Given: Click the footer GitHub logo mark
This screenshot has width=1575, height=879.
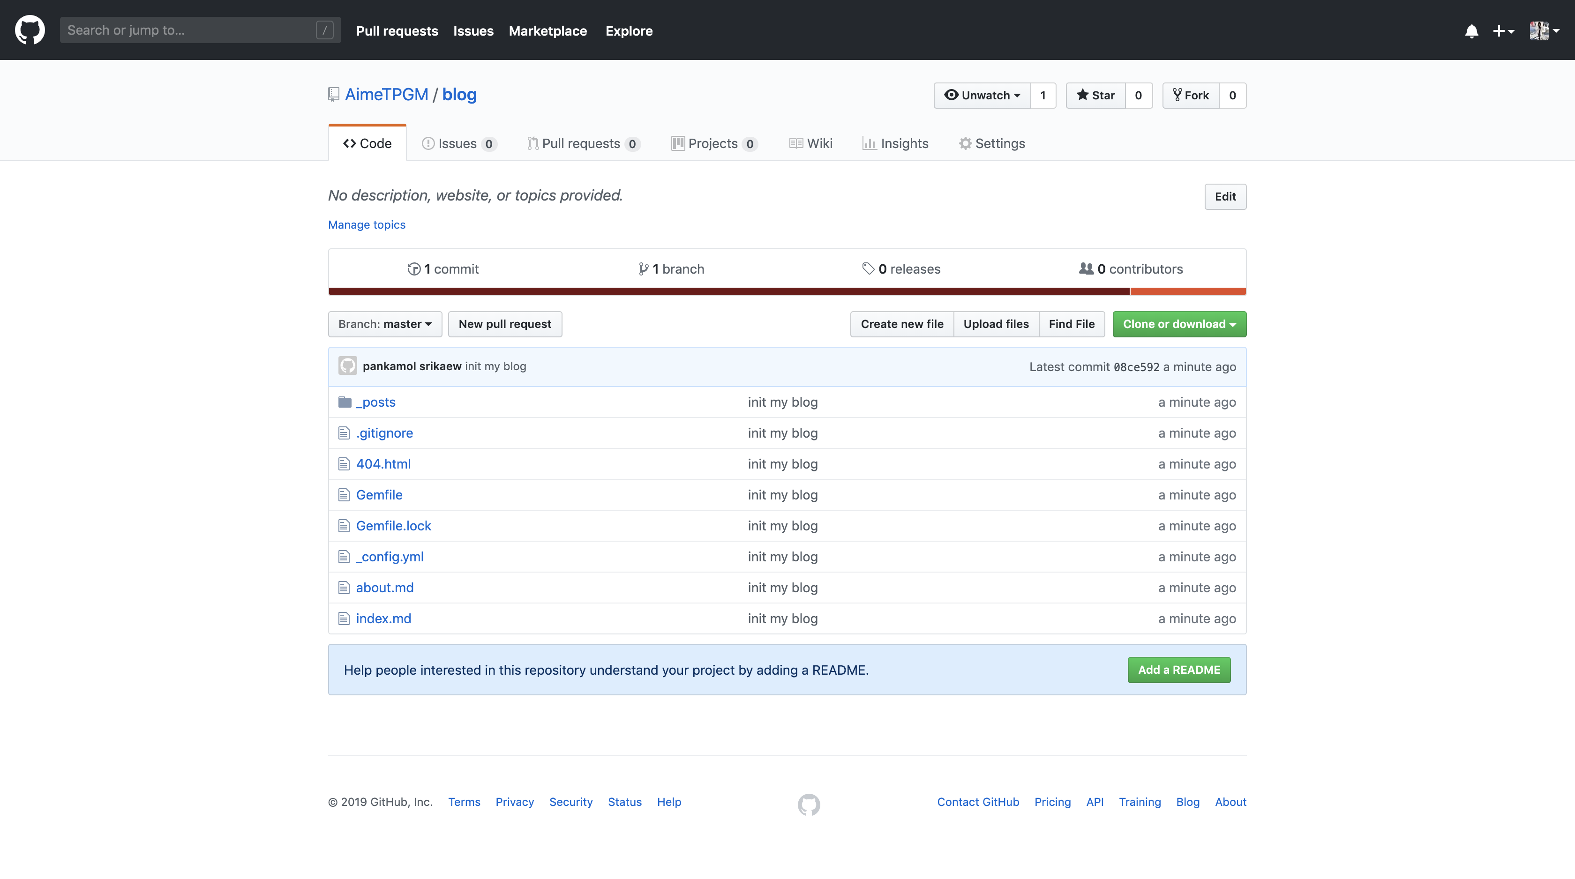Looking at the screenshot, I should click(x=808, y=805).
